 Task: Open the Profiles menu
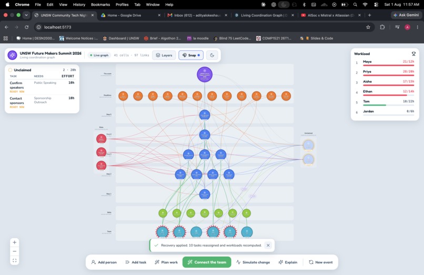click(122, 5)
